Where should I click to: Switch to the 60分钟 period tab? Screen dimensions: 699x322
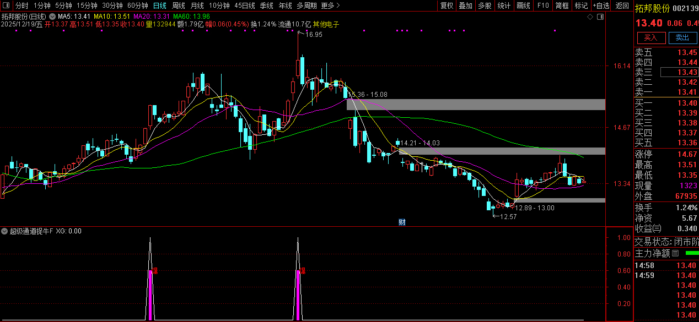coord(138,6)
